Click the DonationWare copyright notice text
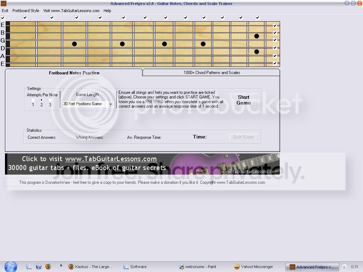Viewport: 363px width, 272px height. [x=142, y=182]
